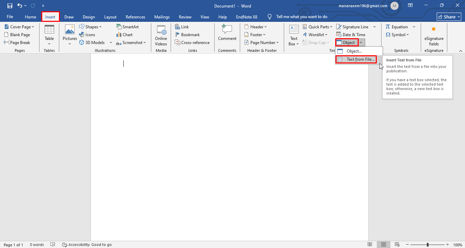The width and height of the screenshot is (465, 248).
Task: Open the EndNote X8 tab
Action: [x=247, y=17]
